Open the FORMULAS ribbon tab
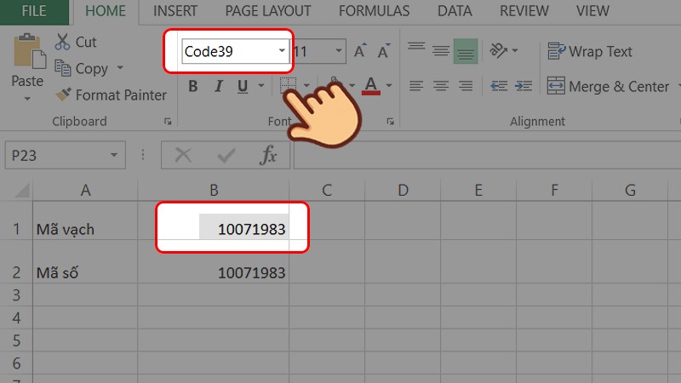Screen dimensions: 681x383 (x=374, y=11)
